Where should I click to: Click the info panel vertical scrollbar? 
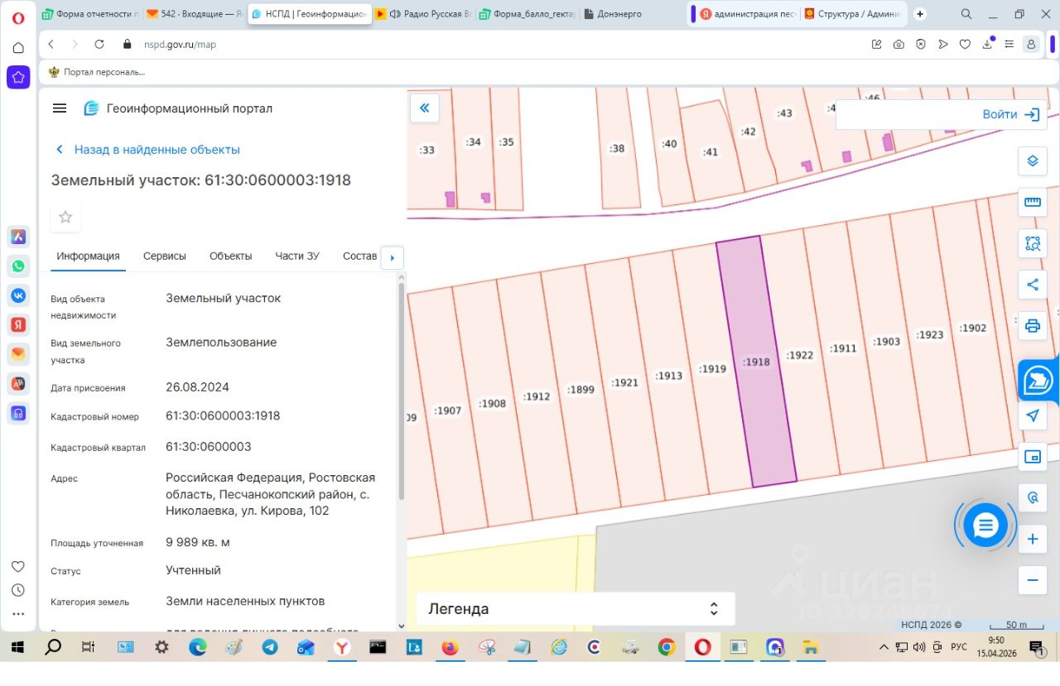(402, 391)
